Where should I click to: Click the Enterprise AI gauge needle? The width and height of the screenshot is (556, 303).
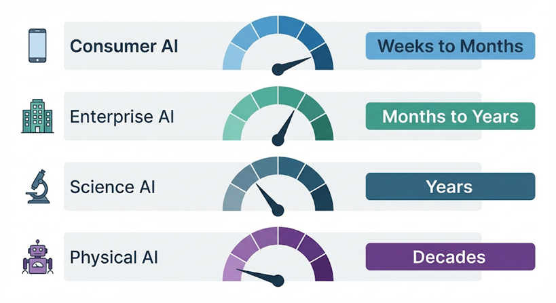285,125
